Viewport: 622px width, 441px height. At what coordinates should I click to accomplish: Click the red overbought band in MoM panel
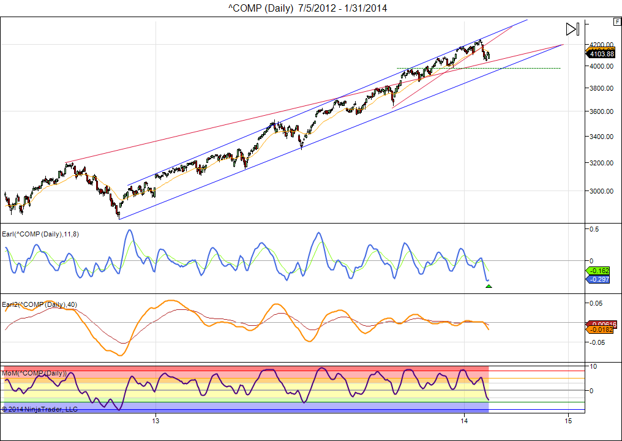(x=245, y=369)
